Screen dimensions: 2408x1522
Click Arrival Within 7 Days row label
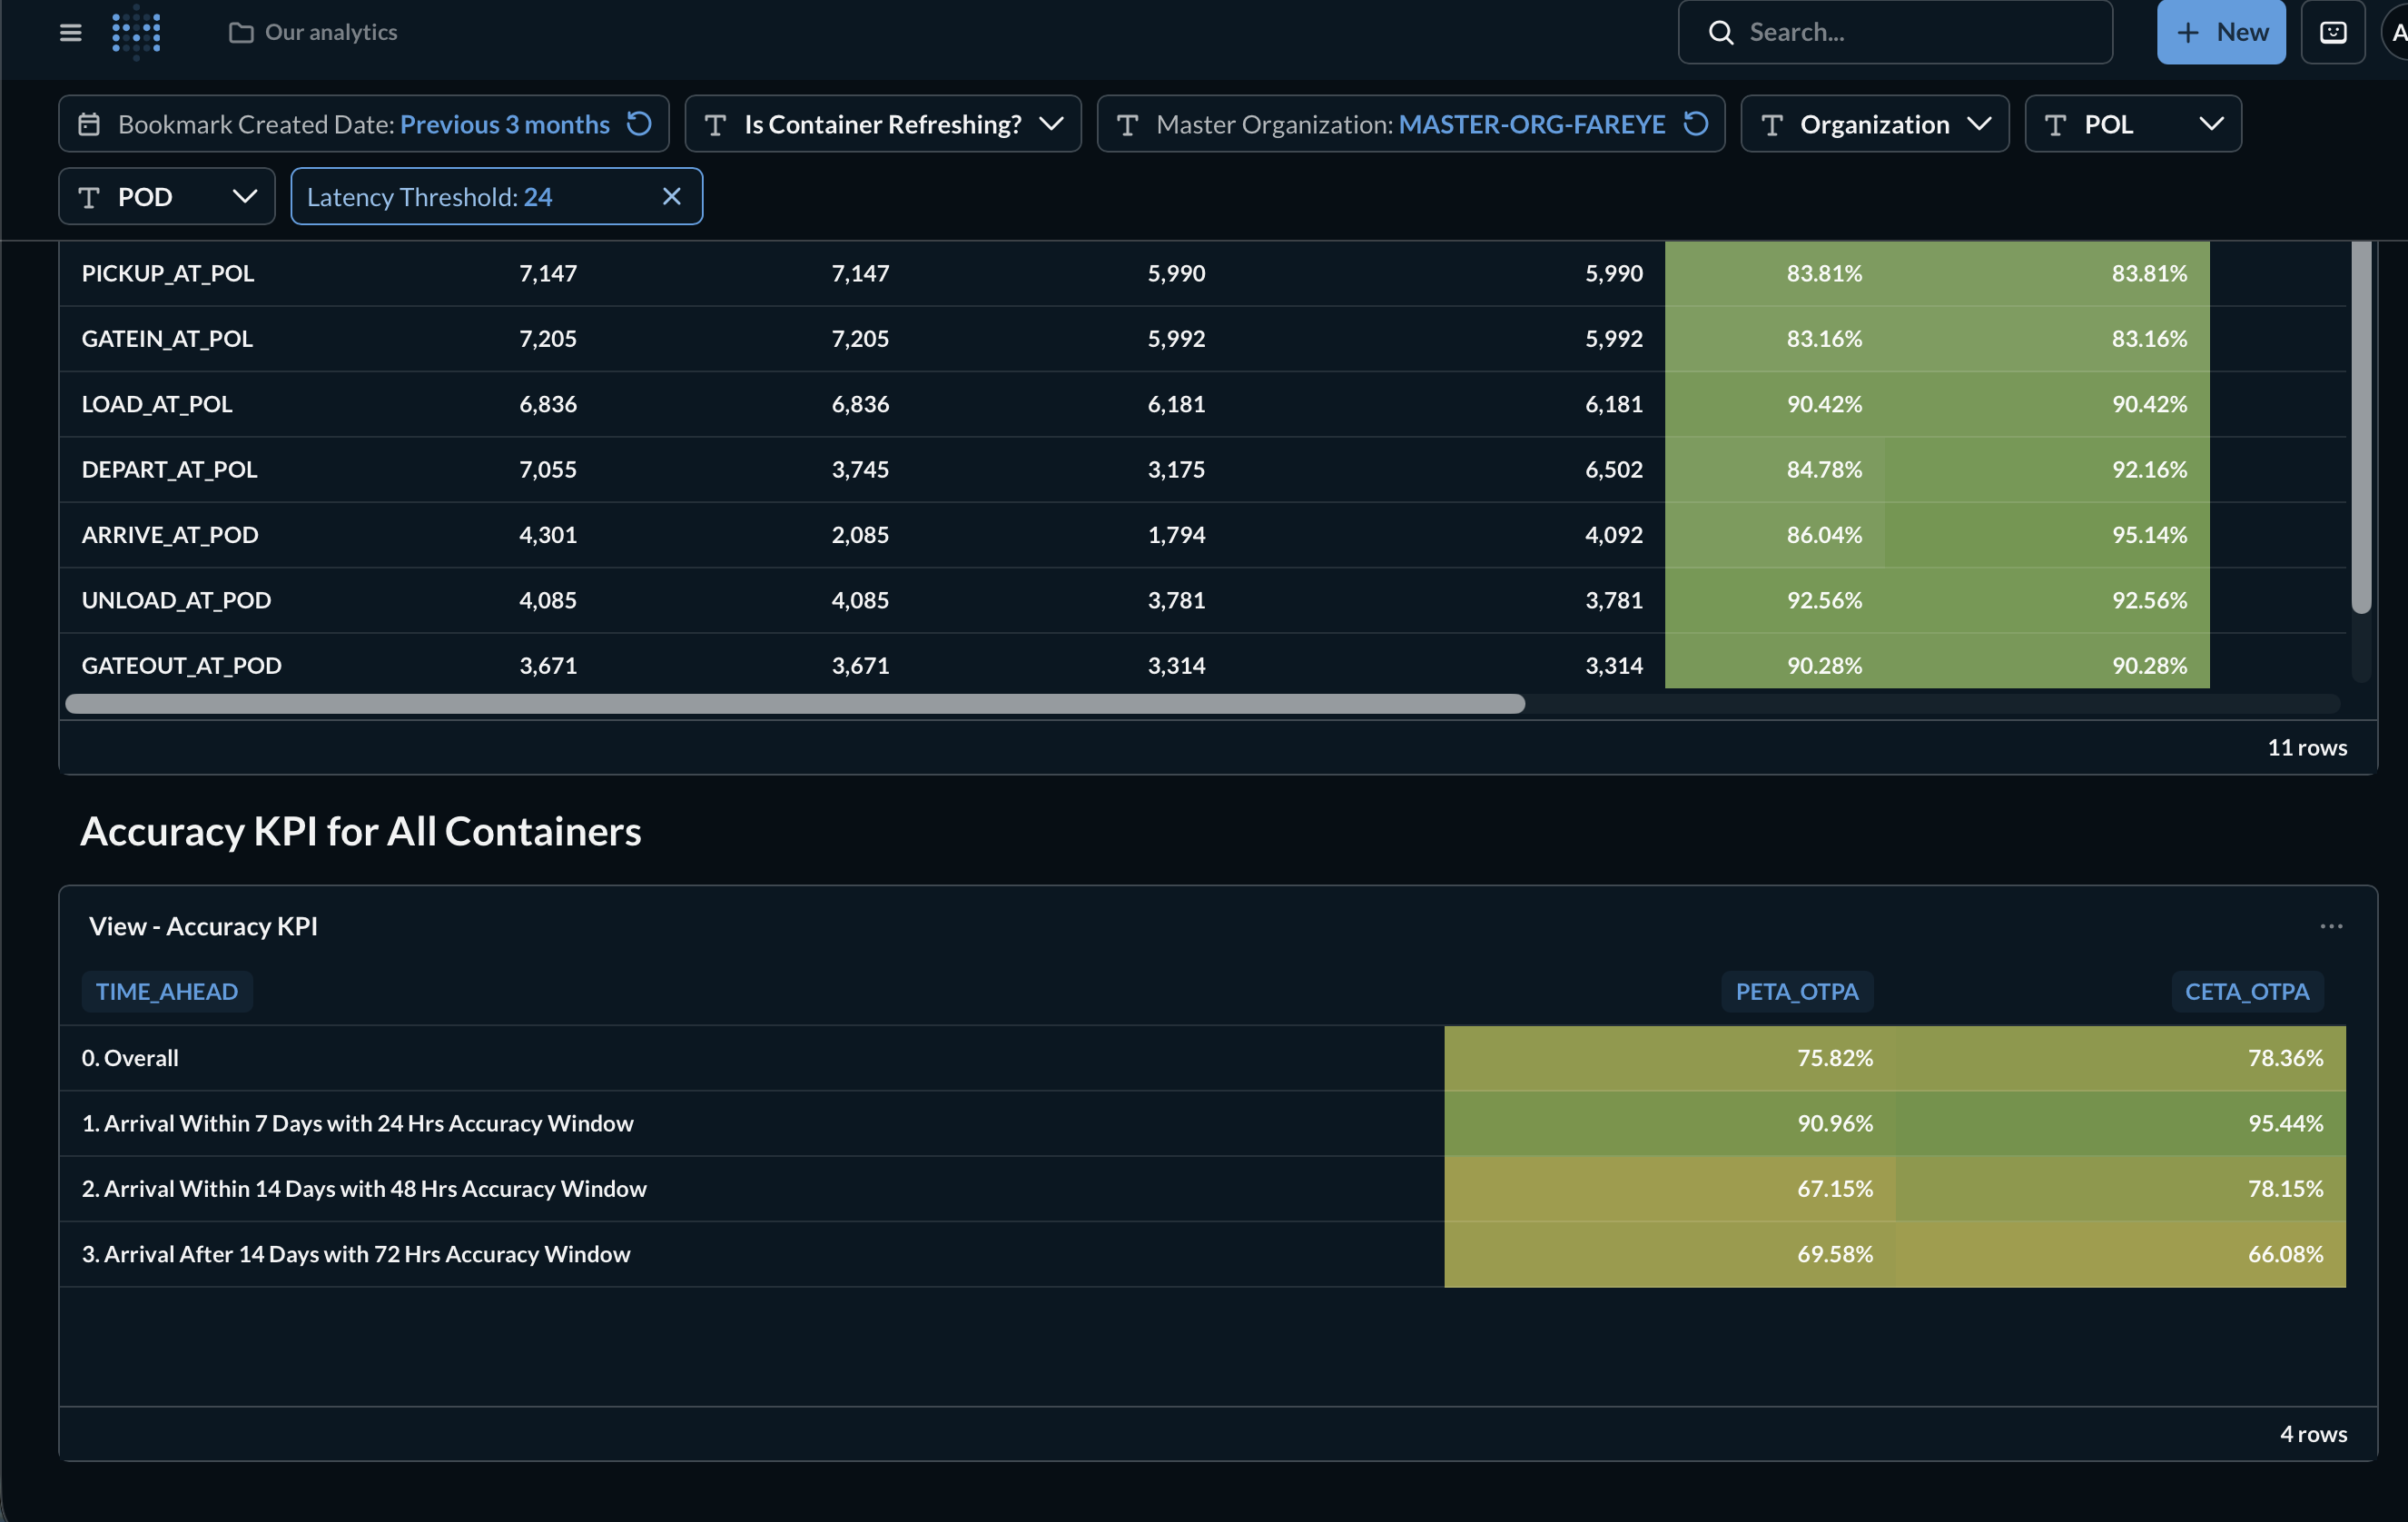click(358, 1123)
